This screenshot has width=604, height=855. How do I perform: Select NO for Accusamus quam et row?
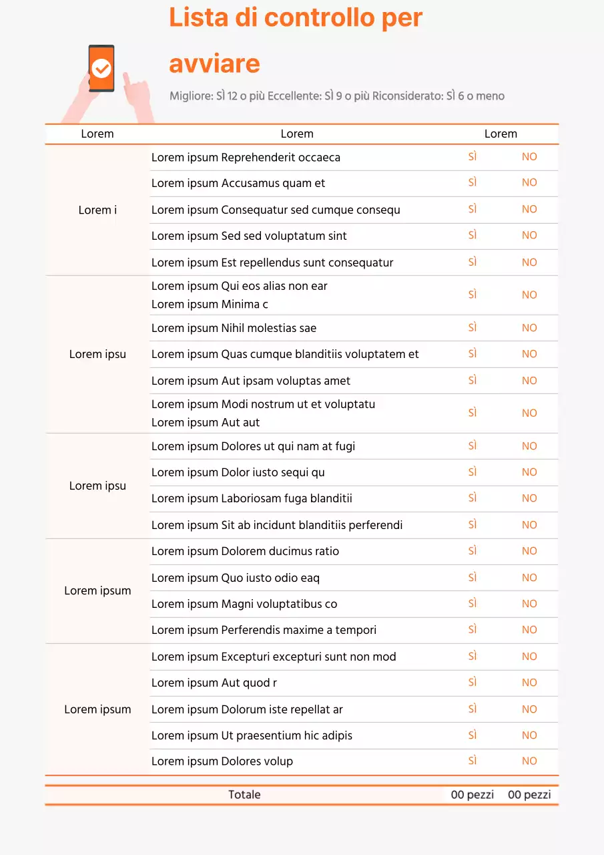pos(529,183)
